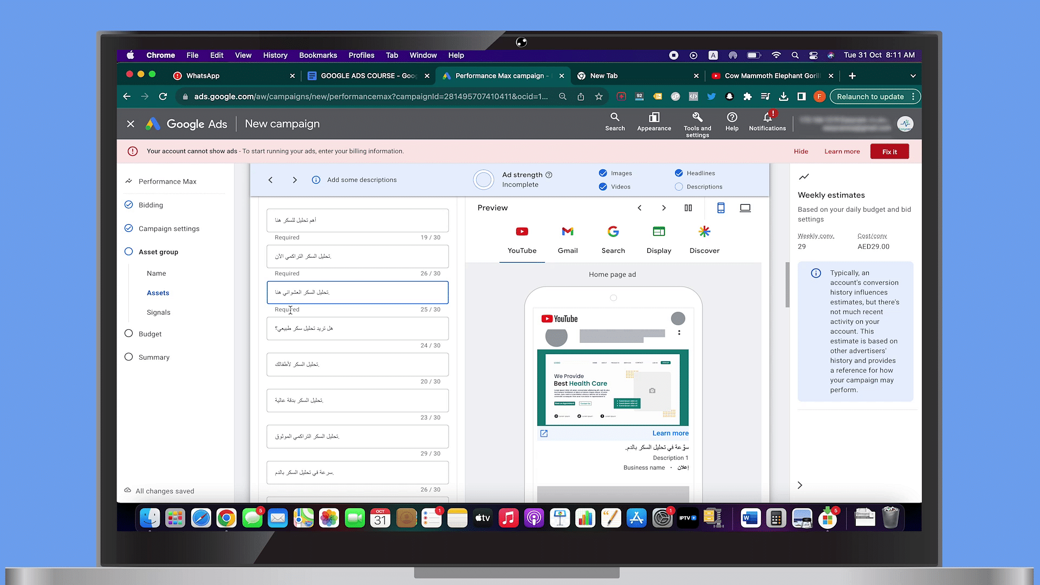Viewport: 1040px width, 585px height.
Task: Edit the headline field showing 19 / 30
Action: tap(357, 220)
